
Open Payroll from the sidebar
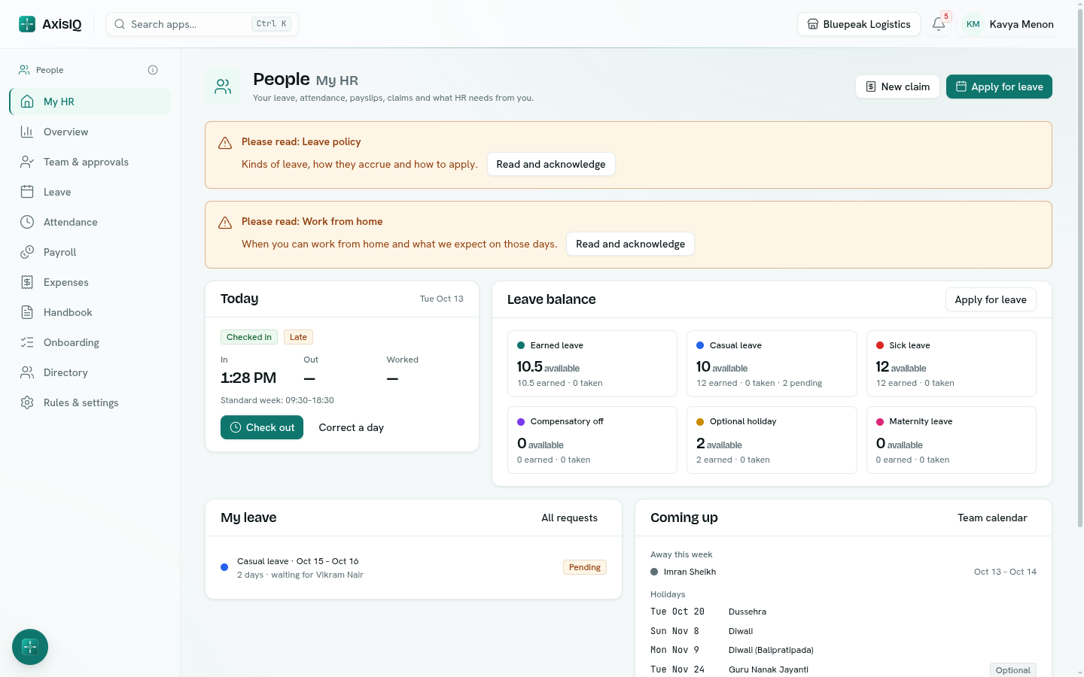pos(90,252)
